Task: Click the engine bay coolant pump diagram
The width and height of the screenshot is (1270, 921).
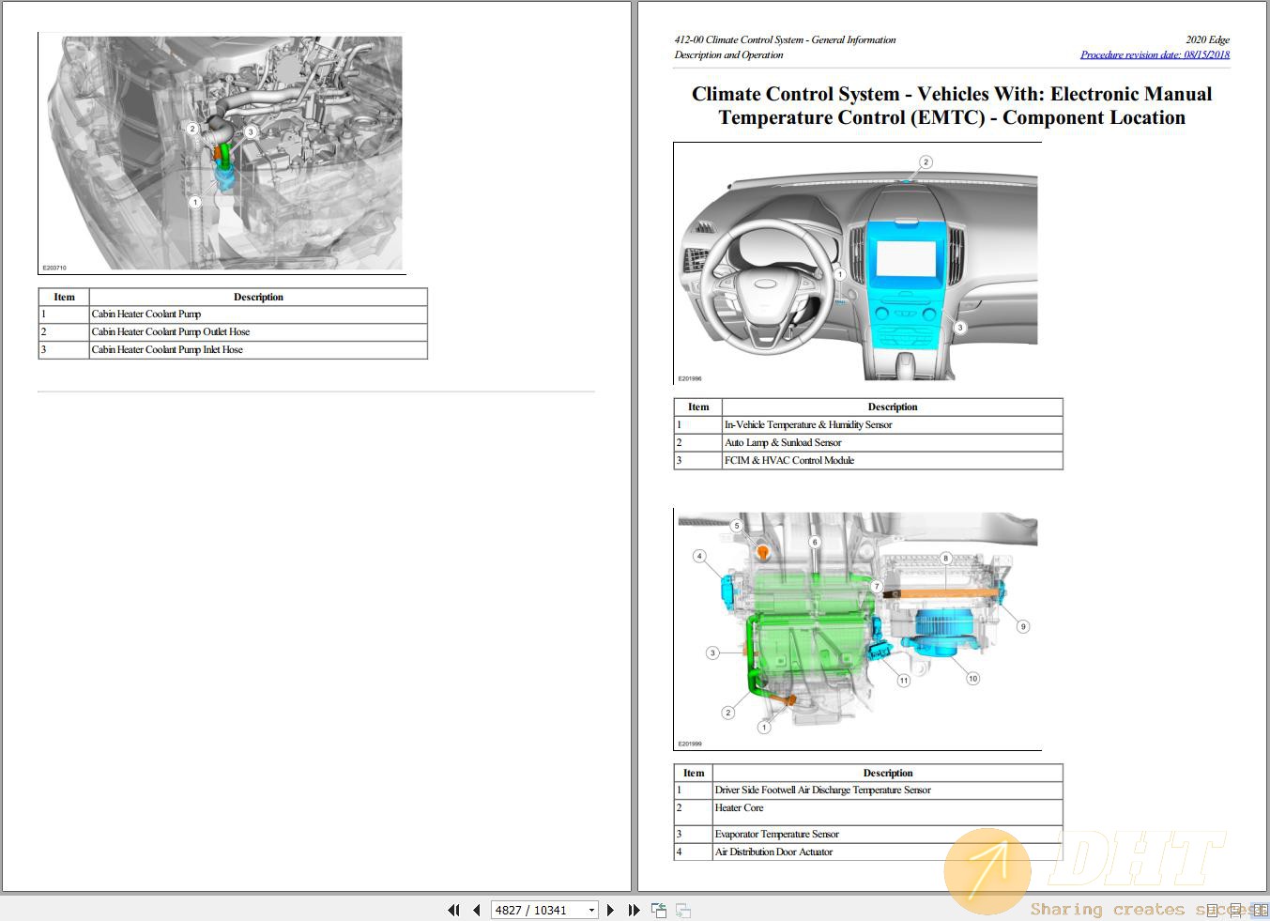Action: 222,154
